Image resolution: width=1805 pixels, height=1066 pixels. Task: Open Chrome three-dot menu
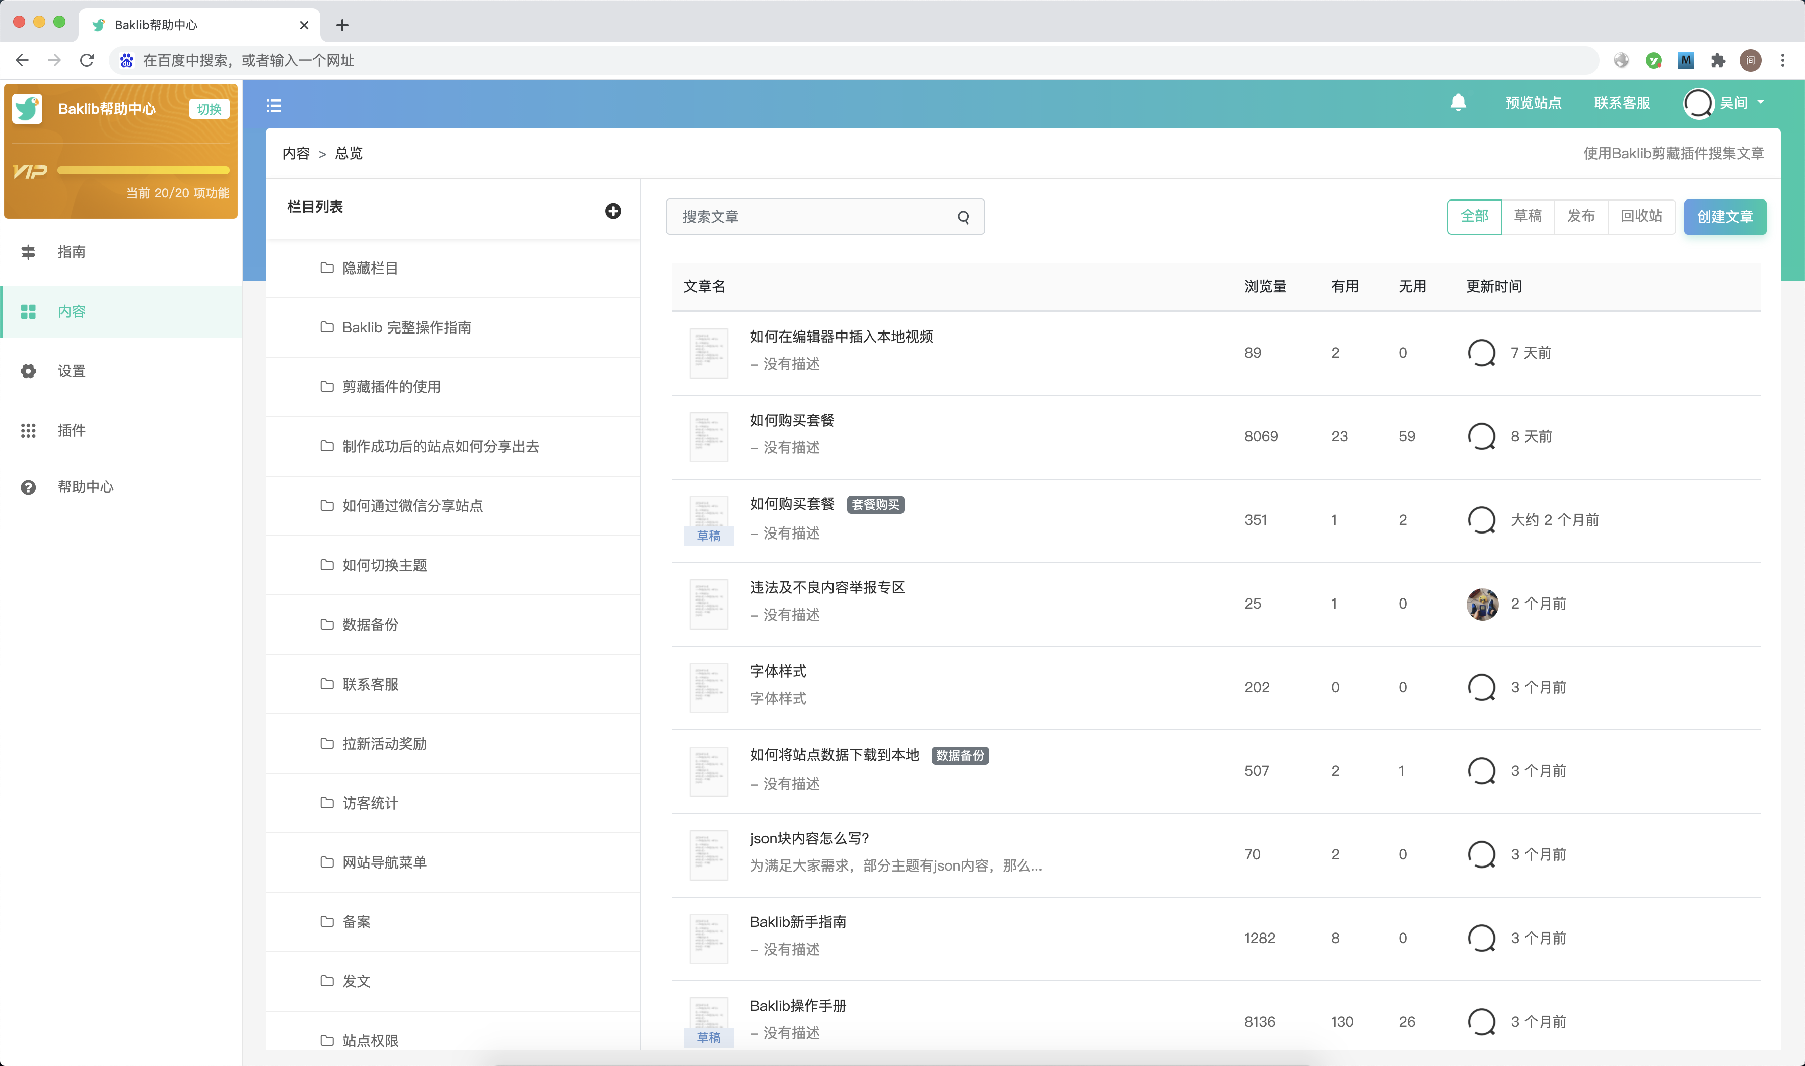click(x=1782, y=61)
